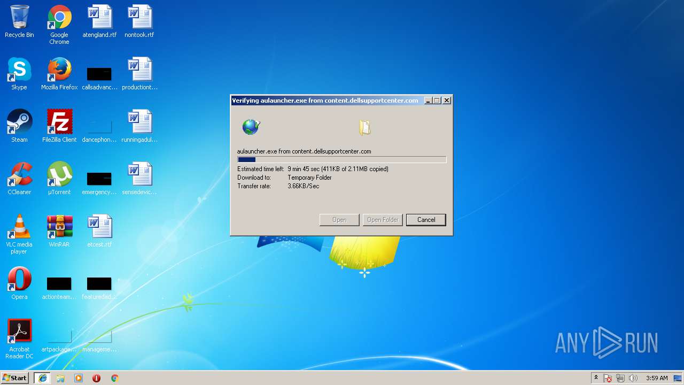The width and height of the screenshot is (684, 385).
Task: Select the dancephon... desktop file
Action: tap(99, 130)
